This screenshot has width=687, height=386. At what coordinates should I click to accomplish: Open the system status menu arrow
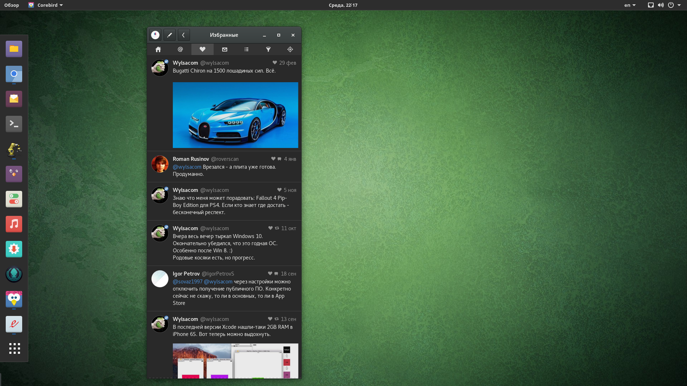(679, 5)
